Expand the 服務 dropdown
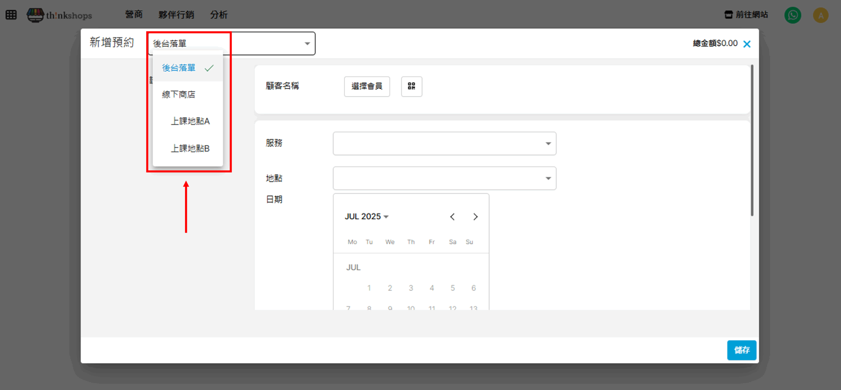 pyautogui.click(x=444, y=143)
